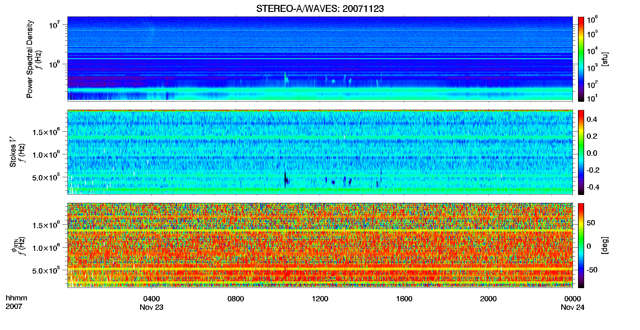Click the 1600 time axis label
Viewport: 640px width, 330px height.
tap(404, 299)
